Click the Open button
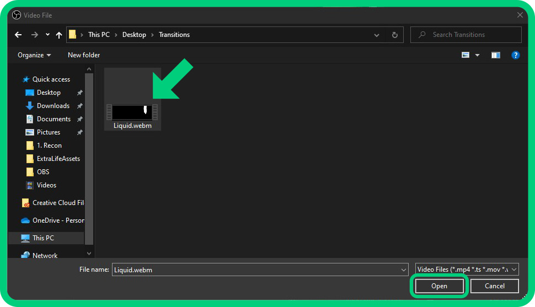Image resolution: width=535 pixels, height=307 pixels. click(439, 286)
